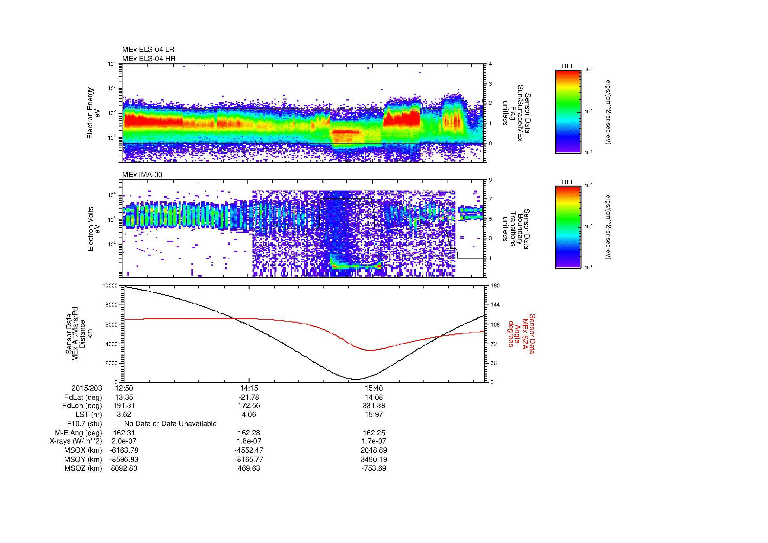Click the 'PdLon (deg)' row label
This screenshot has height=543, width=768.
click(82, 406)
